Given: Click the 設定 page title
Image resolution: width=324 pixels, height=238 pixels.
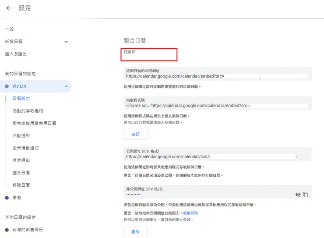Looking at the screenshot, I should 25,8.
